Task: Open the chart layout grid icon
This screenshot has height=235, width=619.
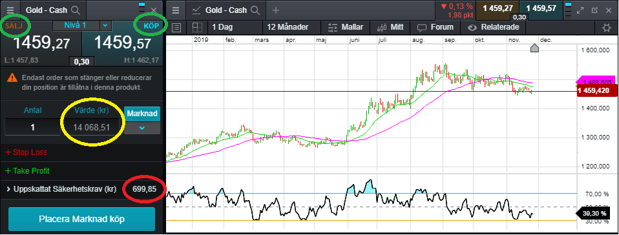Action: tap(197, 28)
